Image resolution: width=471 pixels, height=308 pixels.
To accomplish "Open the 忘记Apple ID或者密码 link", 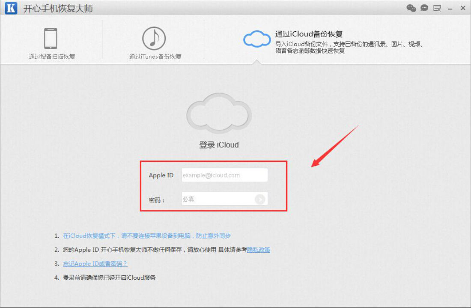I will tap(95, 263).
